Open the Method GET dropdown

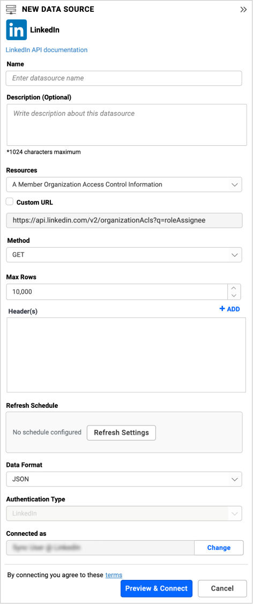(124, 255)
